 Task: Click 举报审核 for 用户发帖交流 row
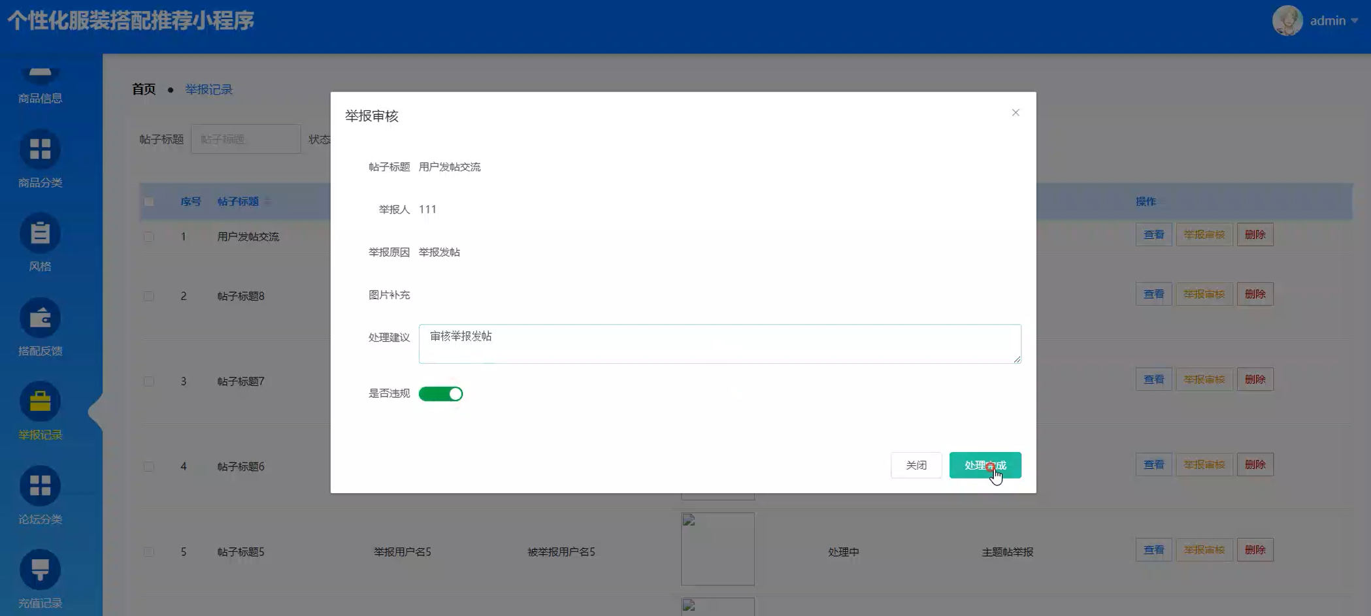(1204, 235)
